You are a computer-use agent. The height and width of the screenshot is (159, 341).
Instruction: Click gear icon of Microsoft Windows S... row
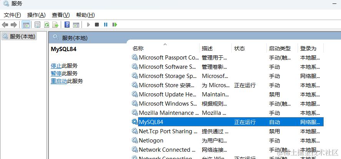(x=135, y=104)
